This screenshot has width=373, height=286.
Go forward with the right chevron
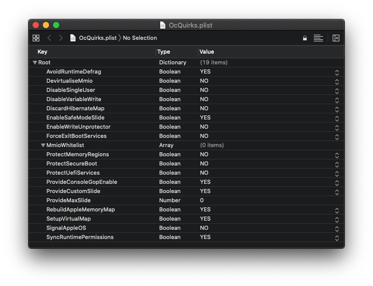61,38
